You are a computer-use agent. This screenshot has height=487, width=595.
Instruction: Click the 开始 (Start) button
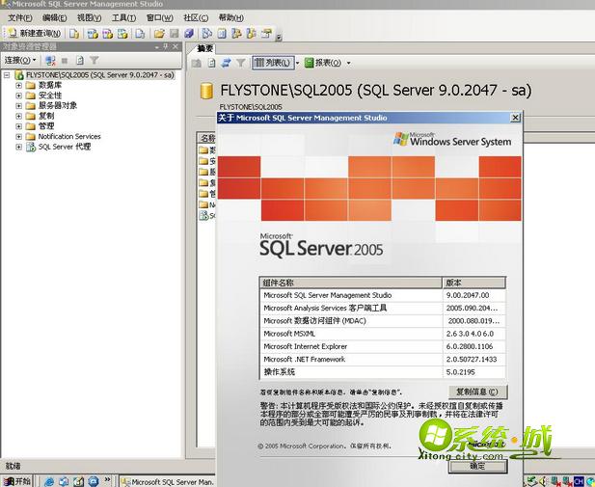(x=17, y=481)
